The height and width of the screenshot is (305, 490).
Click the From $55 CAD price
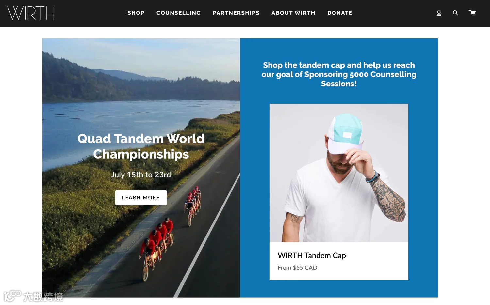297,268
